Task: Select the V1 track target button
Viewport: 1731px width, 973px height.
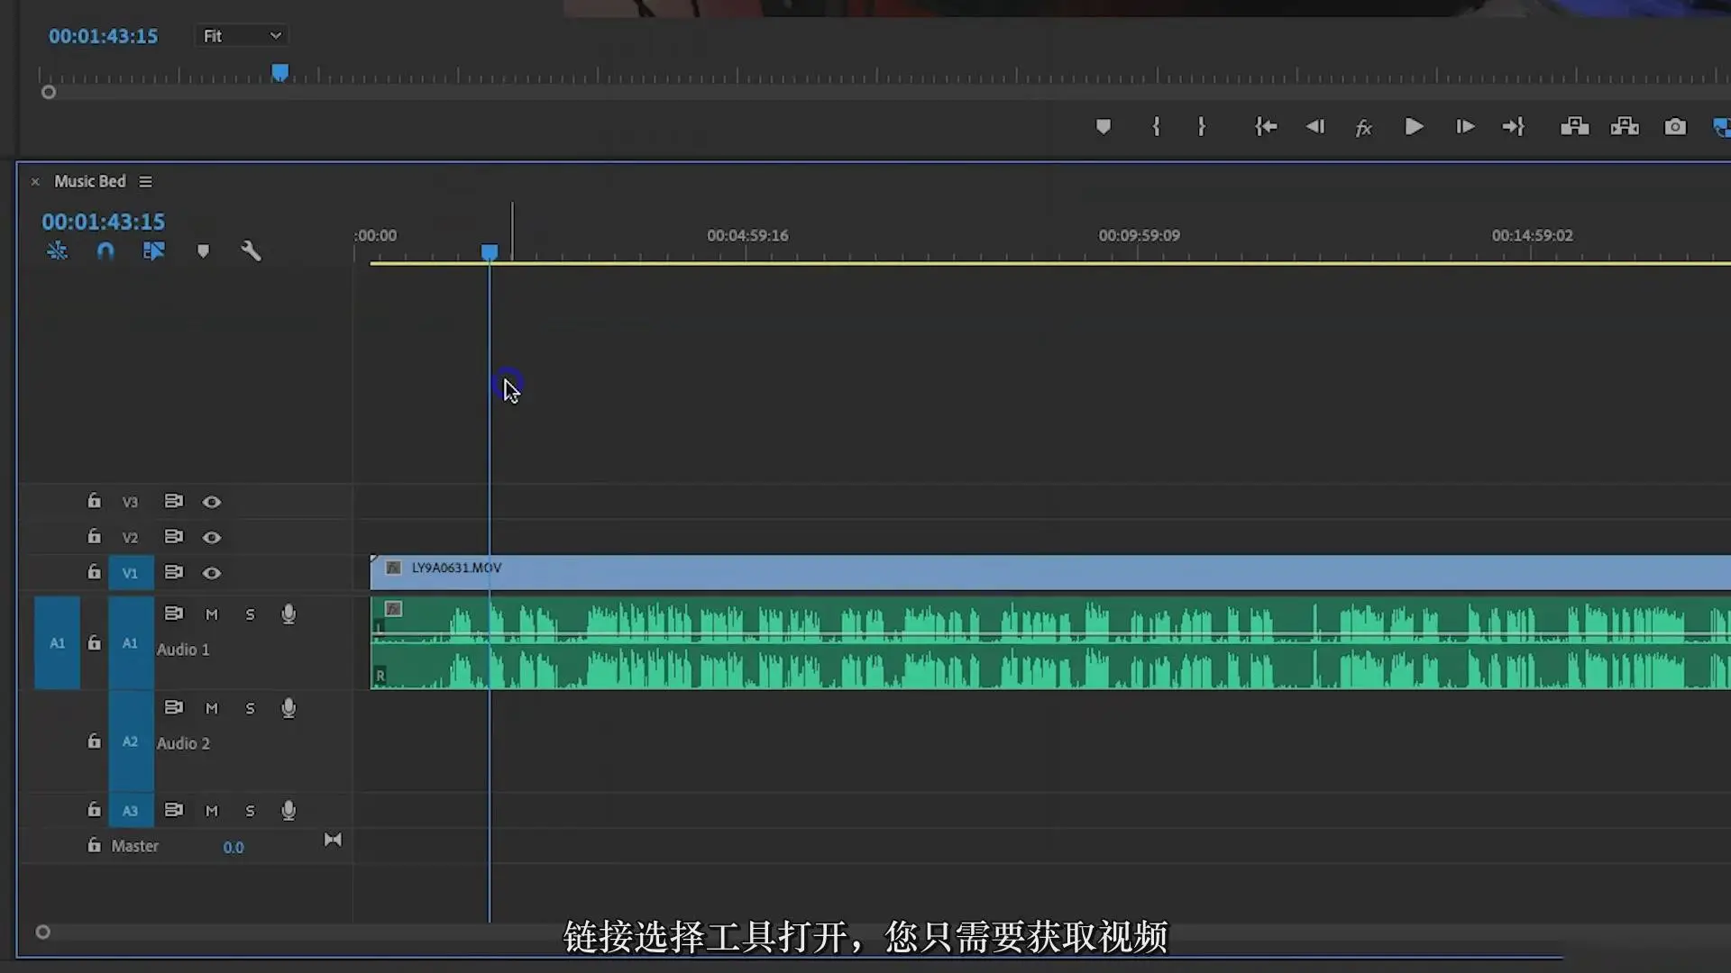Action: tap(131, 573)
